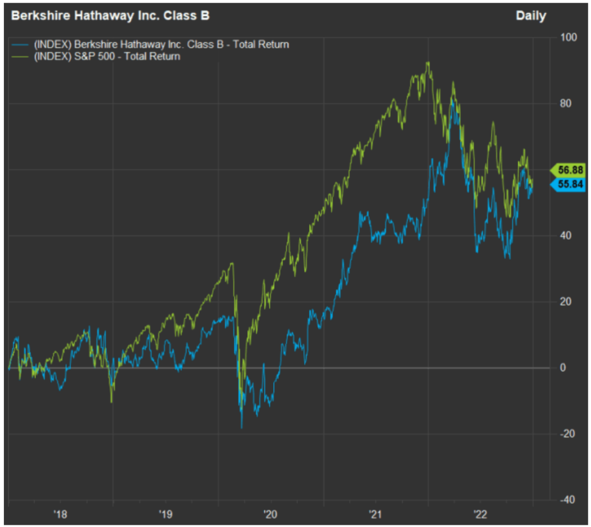
Task: Click the '18 year label on time axis
Action: [60, 514]
